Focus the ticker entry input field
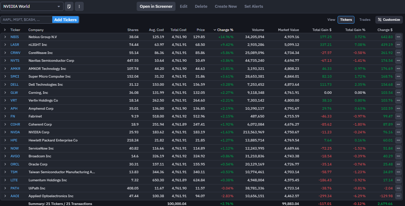 point(26,20)
